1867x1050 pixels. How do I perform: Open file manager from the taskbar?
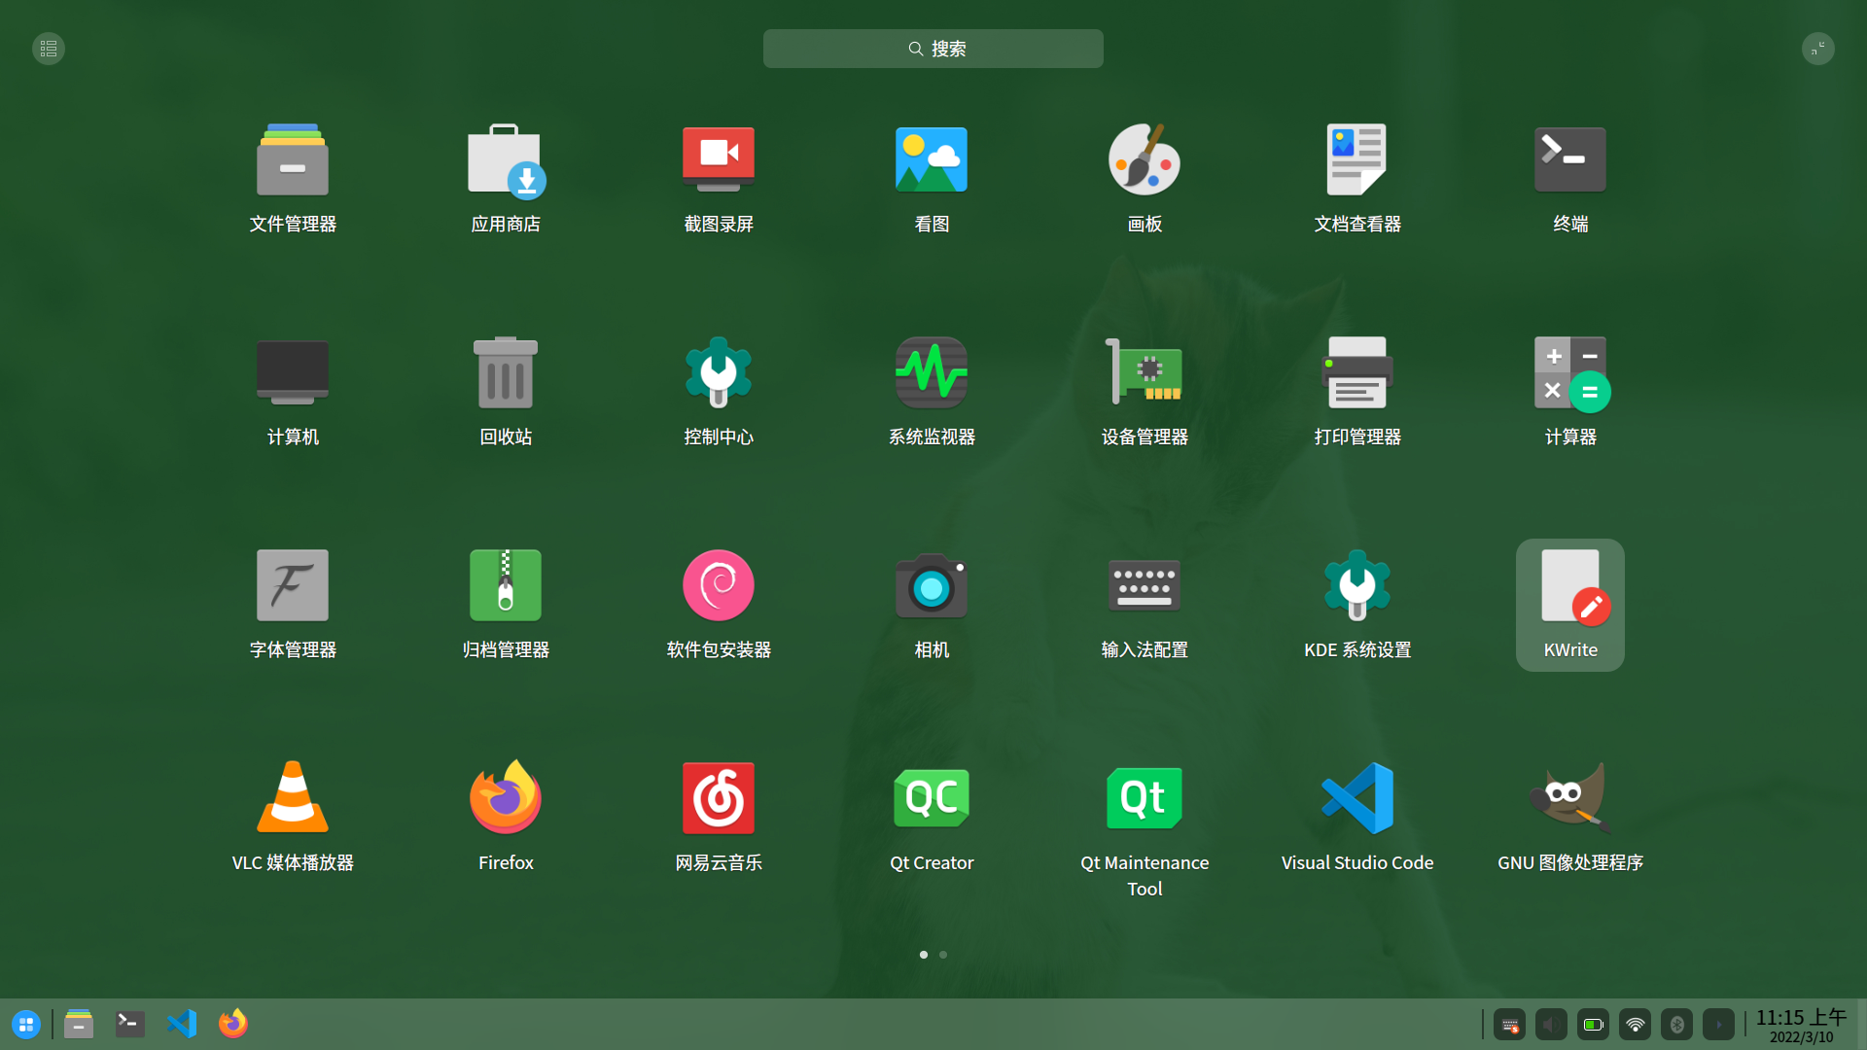point(79,1024)
